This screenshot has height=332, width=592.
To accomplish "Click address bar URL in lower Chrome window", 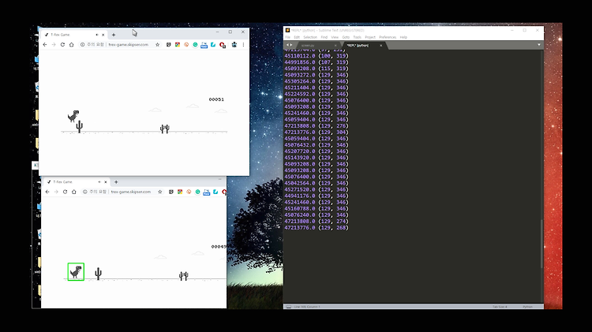I will click(x=131, y=192).
